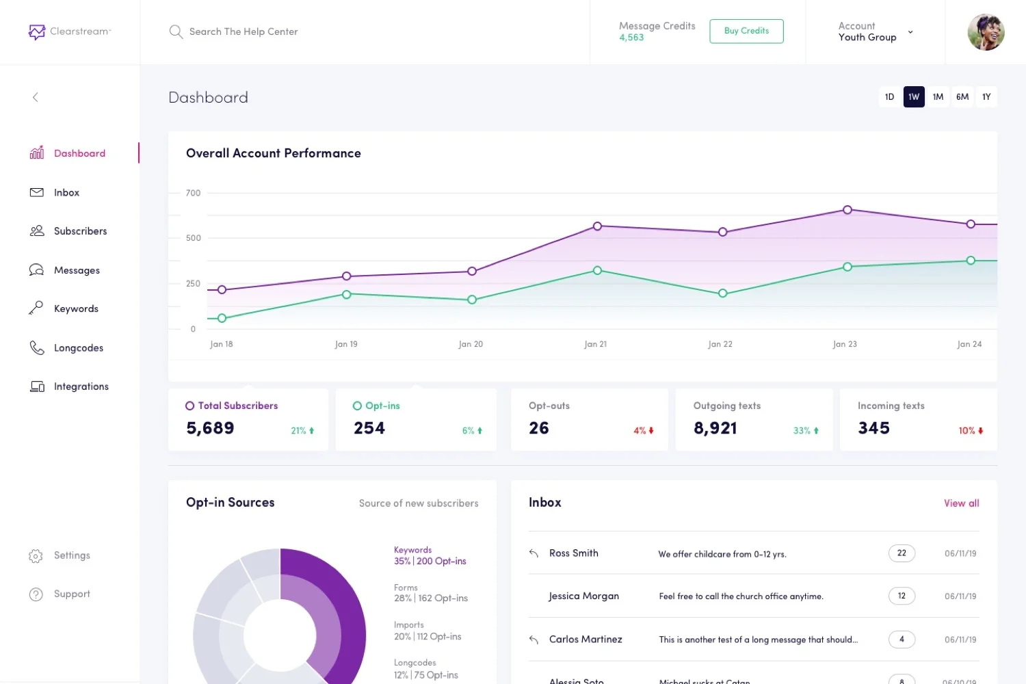Click the Subscribers people icon
The image size is (1026, 684).
click(x=37, y=231)
